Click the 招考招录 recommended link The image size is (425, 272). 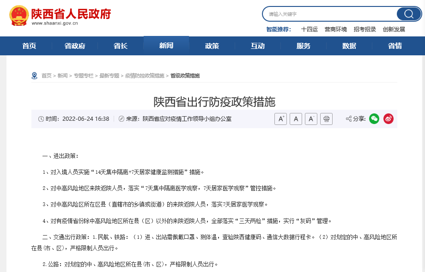coord(364,29)
